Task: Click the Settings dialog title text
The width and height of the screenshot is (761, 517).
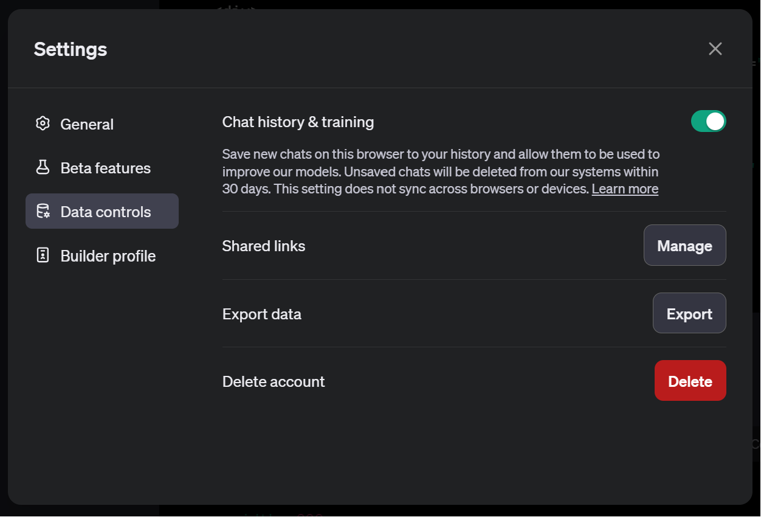Action: point(70,49)
